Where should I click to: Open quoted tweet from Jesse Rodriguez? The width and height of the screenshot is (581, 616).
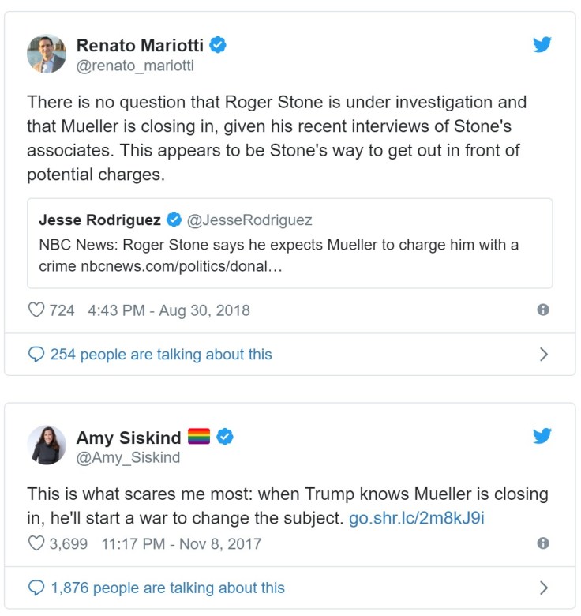[290, 242]
